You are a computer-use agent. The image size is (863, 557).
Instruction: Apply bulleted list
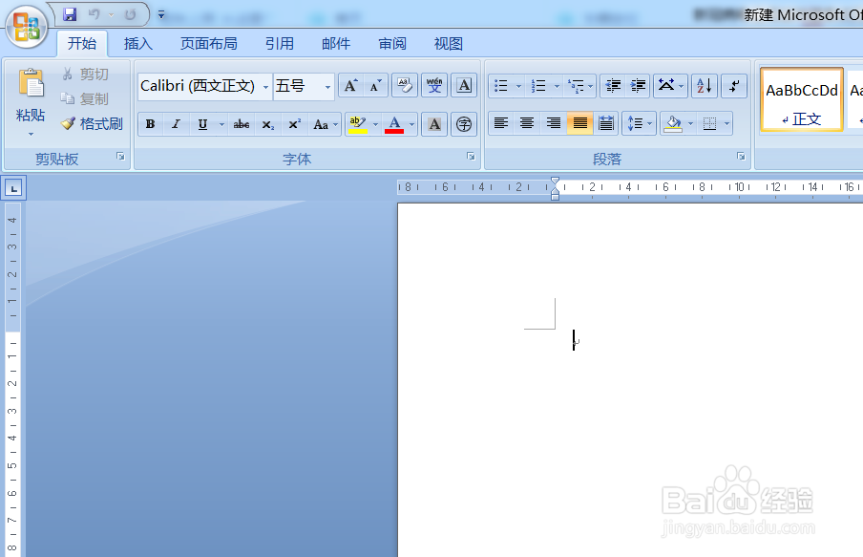[500, 86]
